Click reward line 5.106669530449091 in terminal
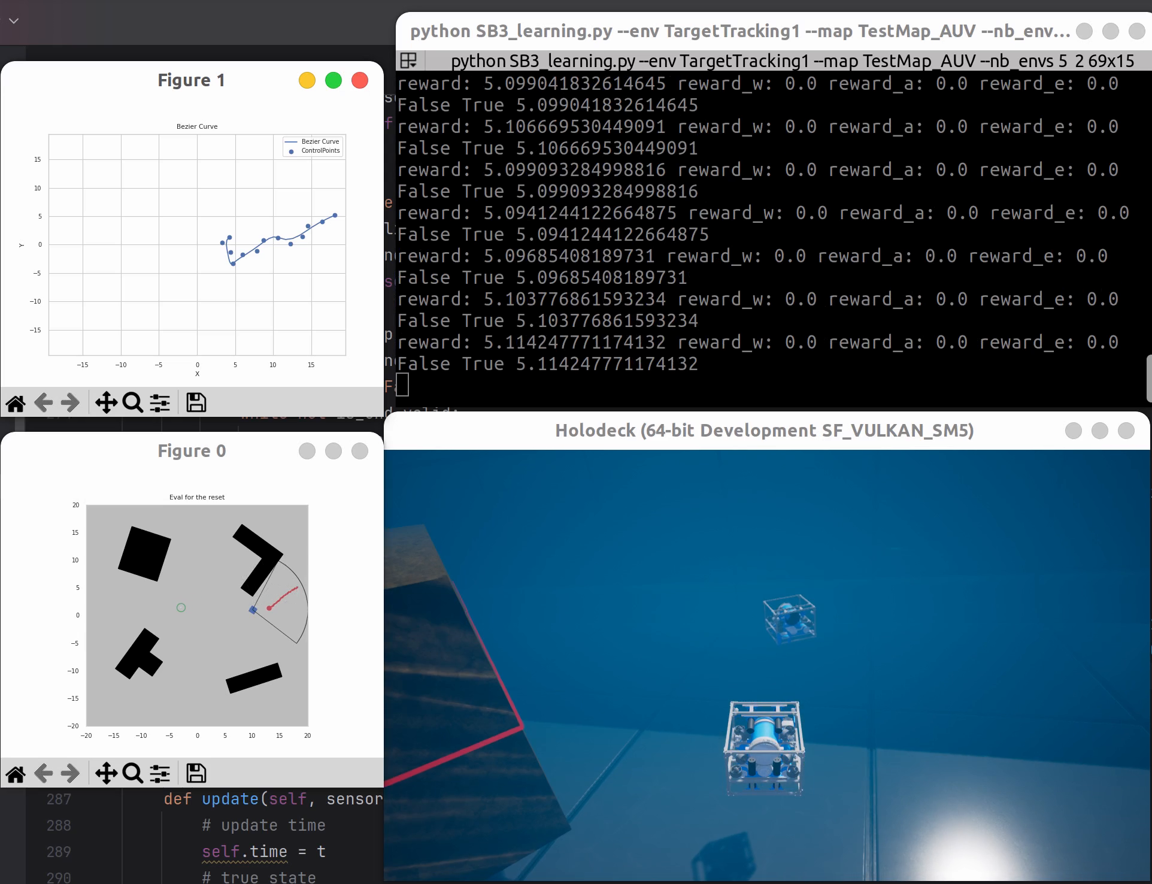1152x884 pixels. point(757,127)
